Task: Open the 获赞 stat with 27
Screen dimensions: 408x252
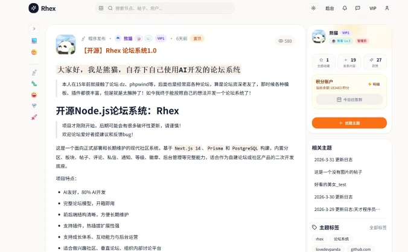Action: [375, 62]
